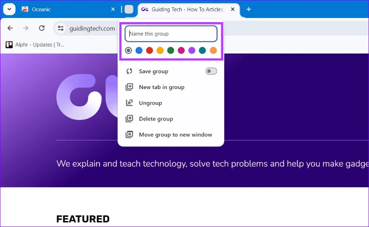
Task: Switch to the Guiding Tech tab
Action: click(188, 9)
